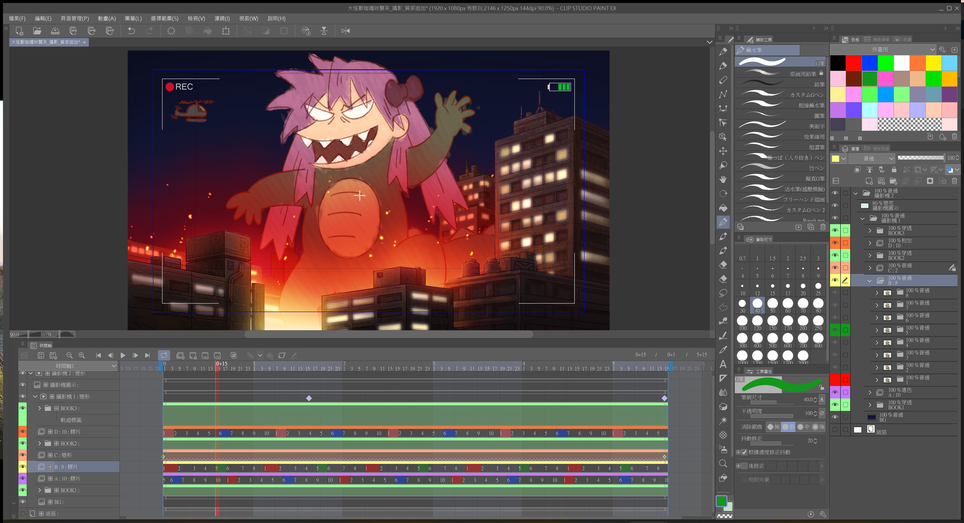Collapse the B:8 animation folder in layers
964x523 pixels.
(x=870, y=281)
